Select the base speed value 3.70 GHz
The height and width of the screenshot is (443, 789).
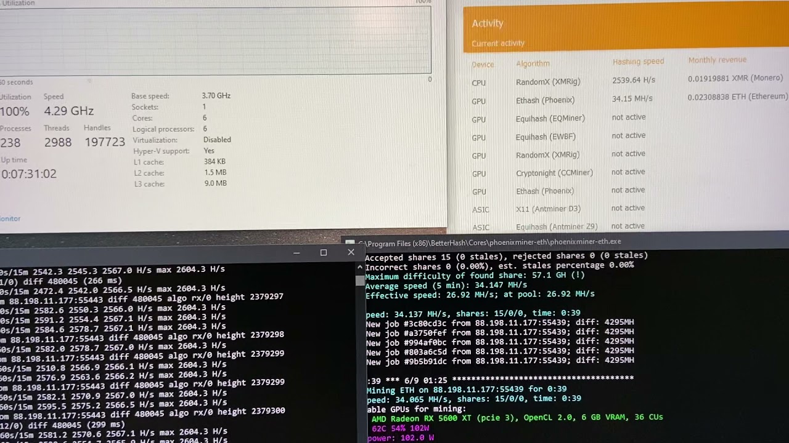tap(216, 96)
